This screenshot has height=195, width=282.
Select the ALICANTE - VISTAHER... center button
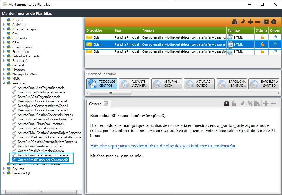[134, 84]
